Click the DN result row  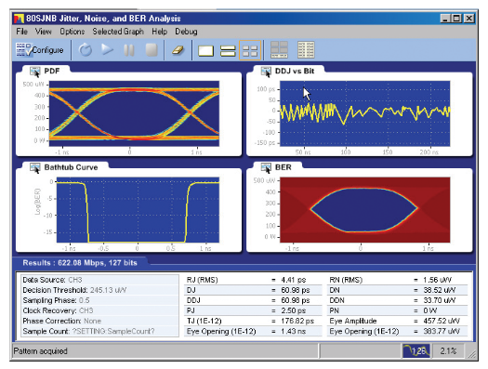[398, 290]
